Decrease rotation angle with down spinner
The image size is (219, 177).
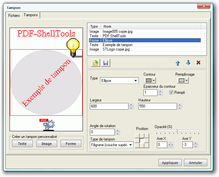(118, 134)
